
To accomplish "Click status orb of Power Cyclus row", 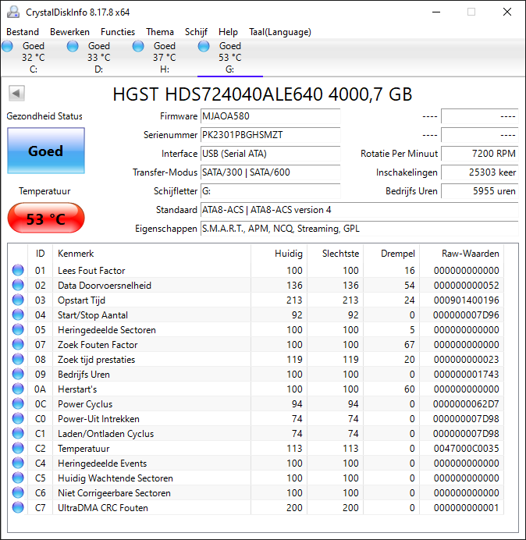I will pyautogui.click(x=18, y=403).
